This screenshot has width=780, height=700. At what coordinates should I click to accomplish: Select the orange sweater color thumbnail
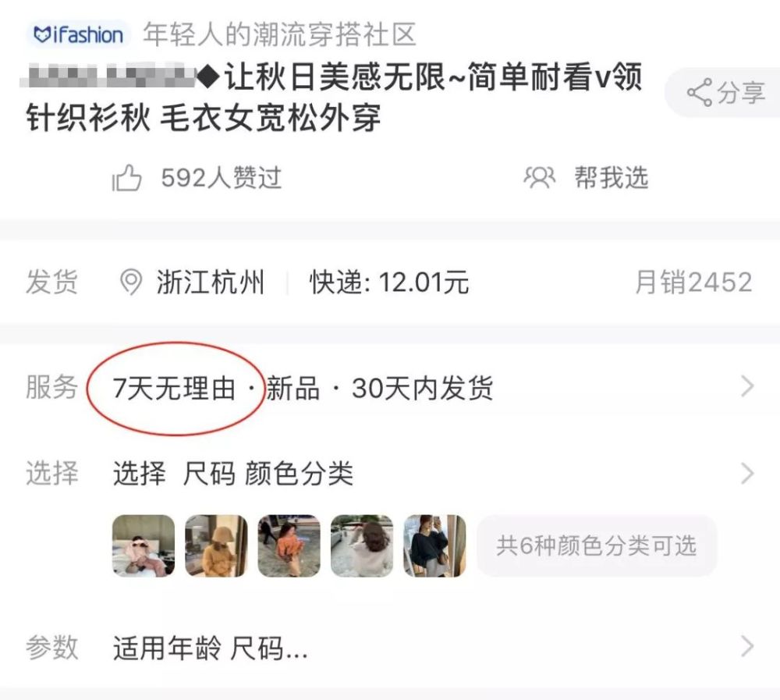(289, 545)
